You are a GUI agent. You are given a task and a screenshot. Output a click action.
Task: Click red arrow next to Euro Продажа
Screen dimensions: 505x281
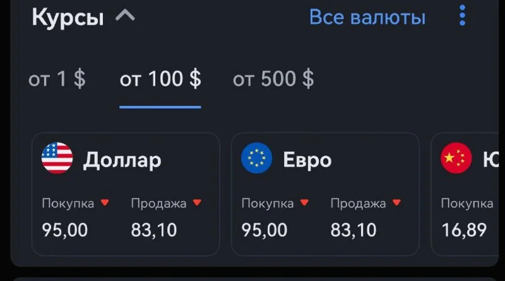396,203
